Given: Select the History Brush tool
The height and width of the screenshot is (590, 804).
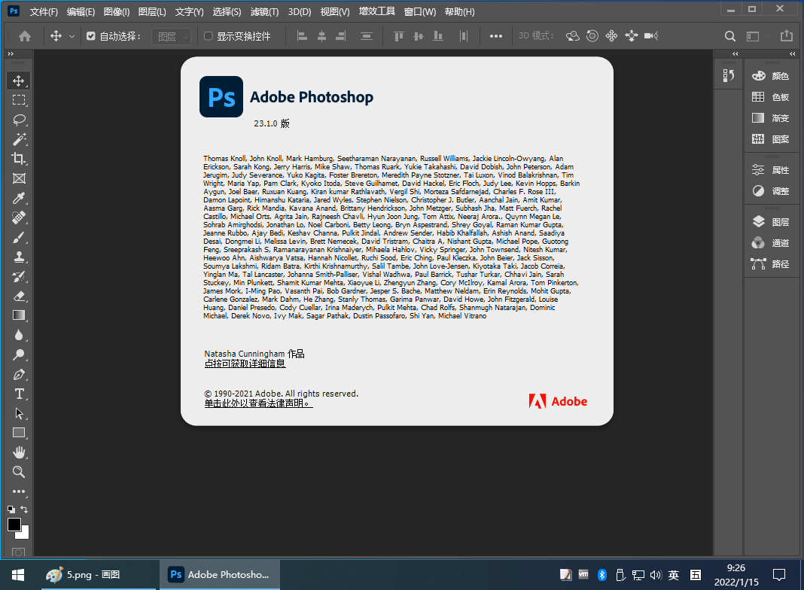Looking at the screenshot, I should [x=19, y=276].
